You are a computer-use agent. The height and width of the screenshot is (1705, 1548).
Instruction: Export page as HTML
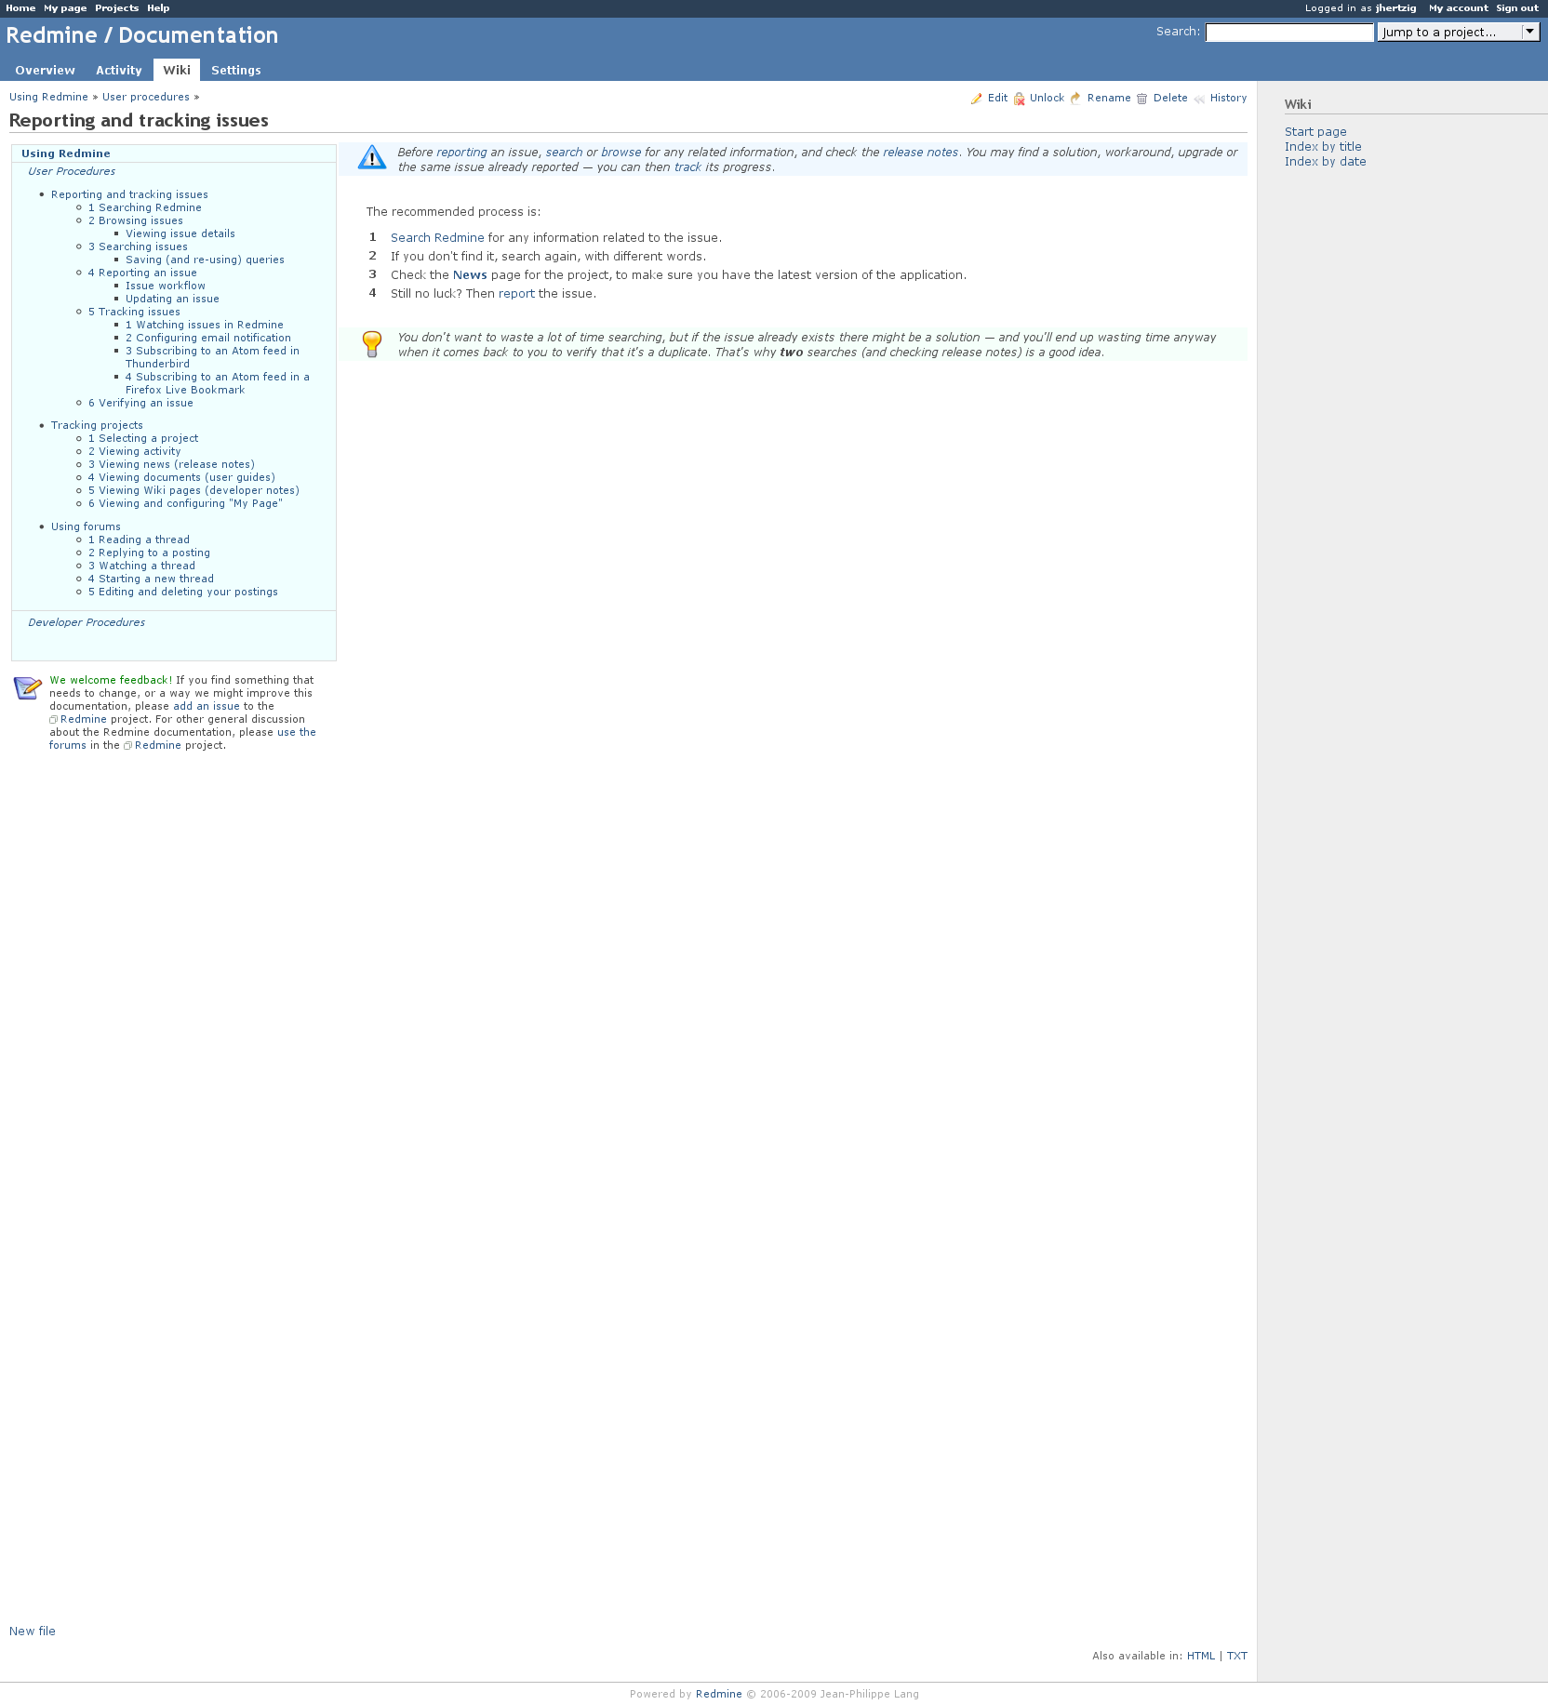point(1201,1656)
